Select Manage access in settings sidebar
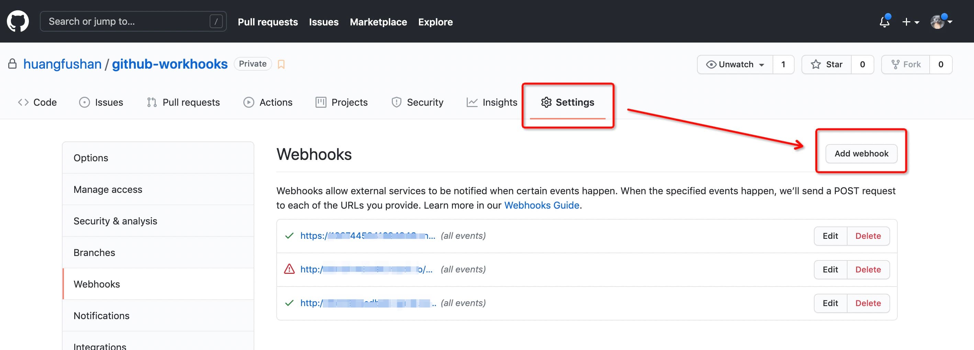Screen dimensions: 974x350 coord(158,189)
